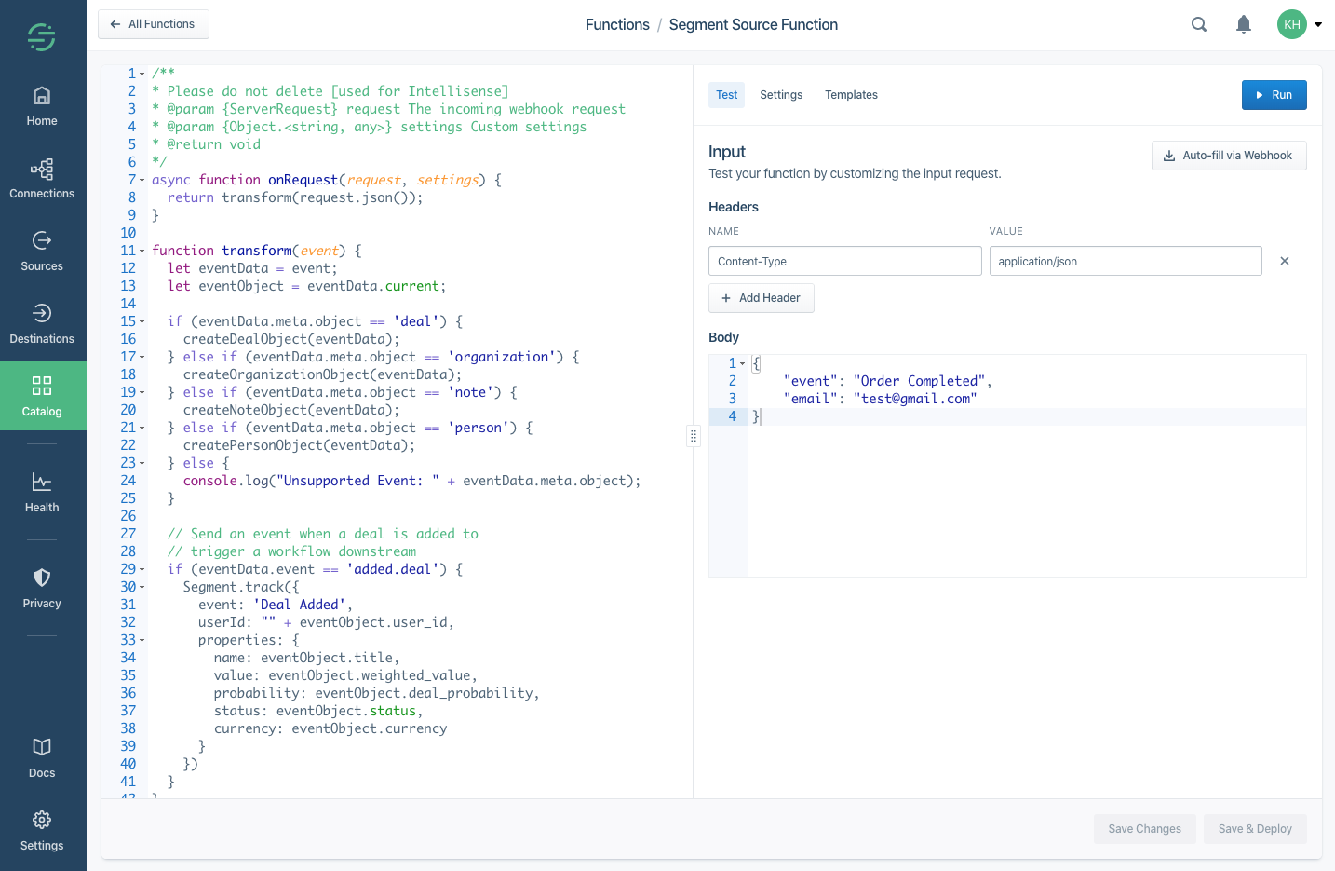Expand the KH account menu
Screen dimensions: 1335x871
1301,24
